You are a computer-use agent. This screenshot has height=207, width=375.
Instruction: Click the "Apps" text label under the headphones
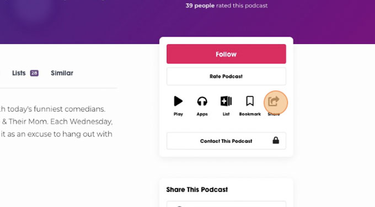pos(202,114)
